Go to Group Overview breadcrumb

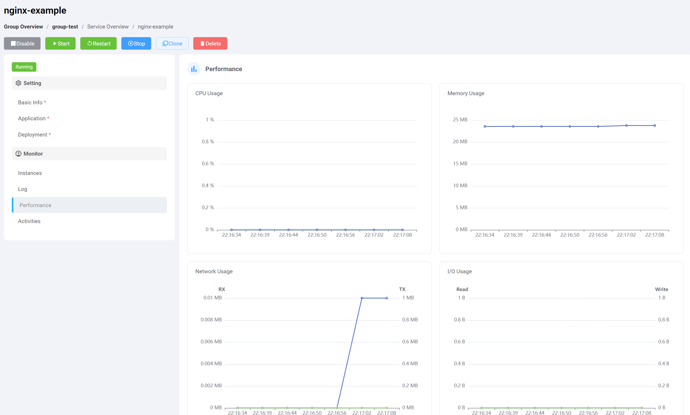[24, 27]
